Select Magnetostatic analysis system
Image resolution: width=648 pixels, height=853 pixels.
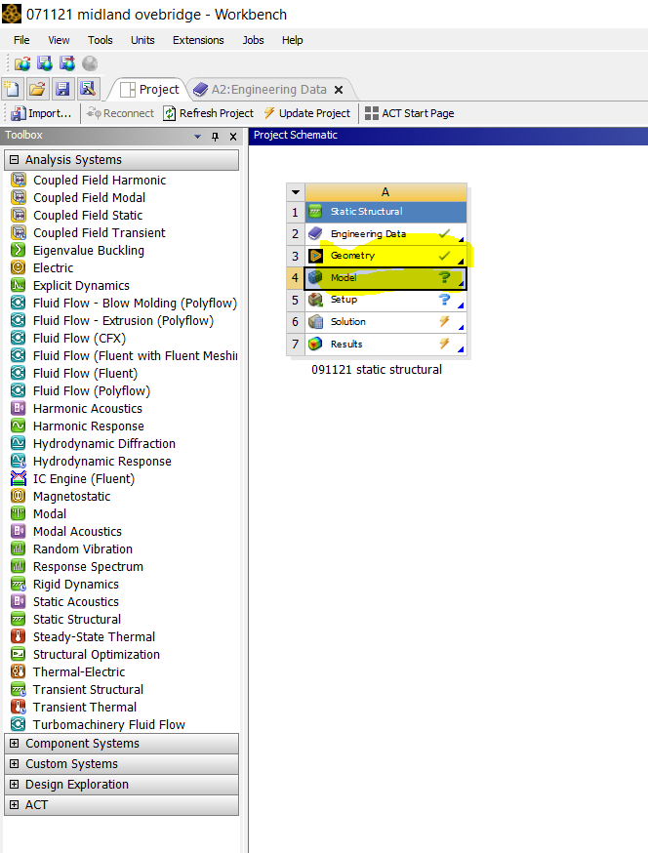[71, 496]
